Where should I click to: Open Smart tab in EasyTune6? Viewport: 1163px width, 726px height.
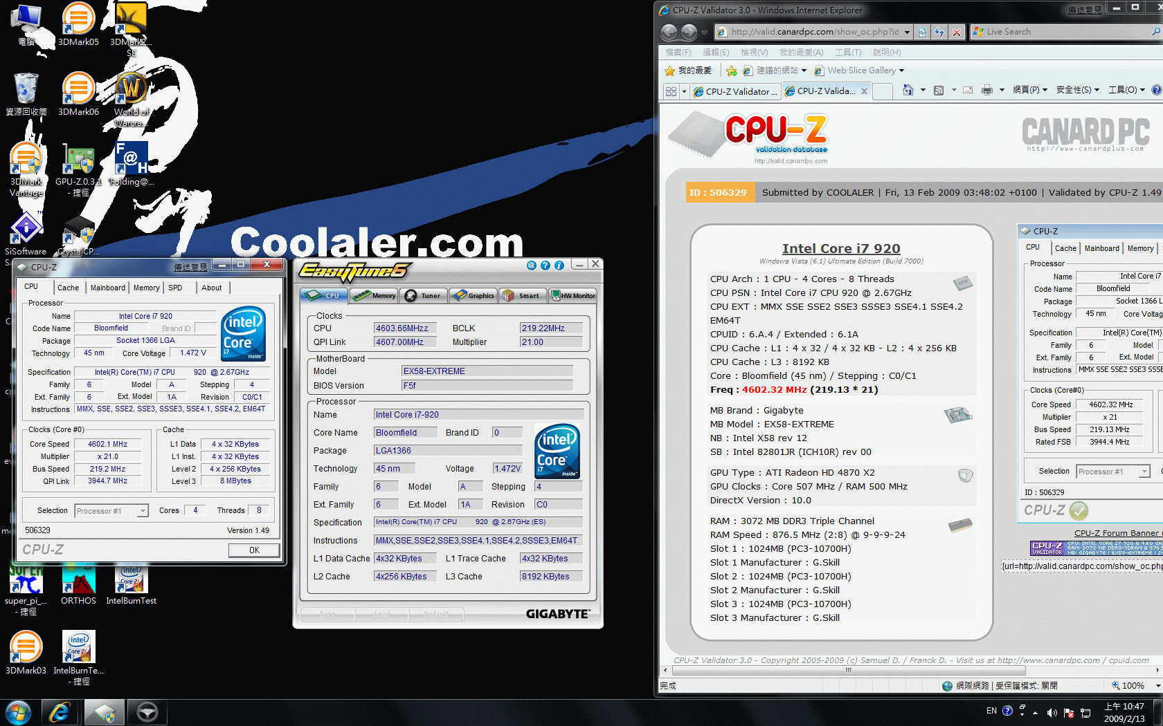[x=523, y=295]
